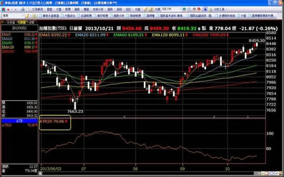284x177 pixels.
Task: Open the 自選報價 bookmark
Action: click(84, 16)
